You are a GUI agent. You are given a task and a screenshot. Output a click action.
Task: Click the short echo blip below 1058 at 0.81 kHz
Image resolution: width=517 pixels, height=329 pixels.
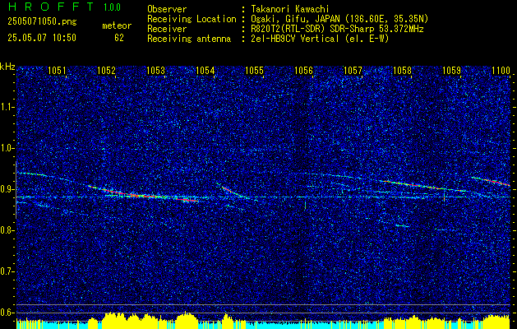click(x=403, y=226)
